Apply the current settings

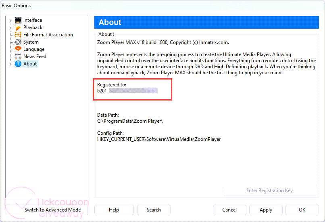tap(266, 210)
